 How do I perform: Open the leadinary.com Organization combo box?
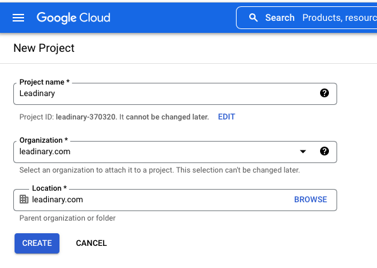point(175,152)
